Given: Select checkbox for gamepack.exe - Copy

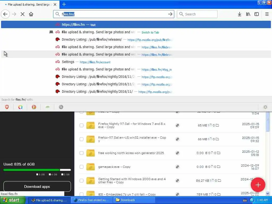Looking at the screenshot, I should (82, 167).
